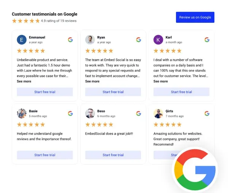228x193 pixels.
Task: Start free trial under Beso's review
Action: click(113, 155)
